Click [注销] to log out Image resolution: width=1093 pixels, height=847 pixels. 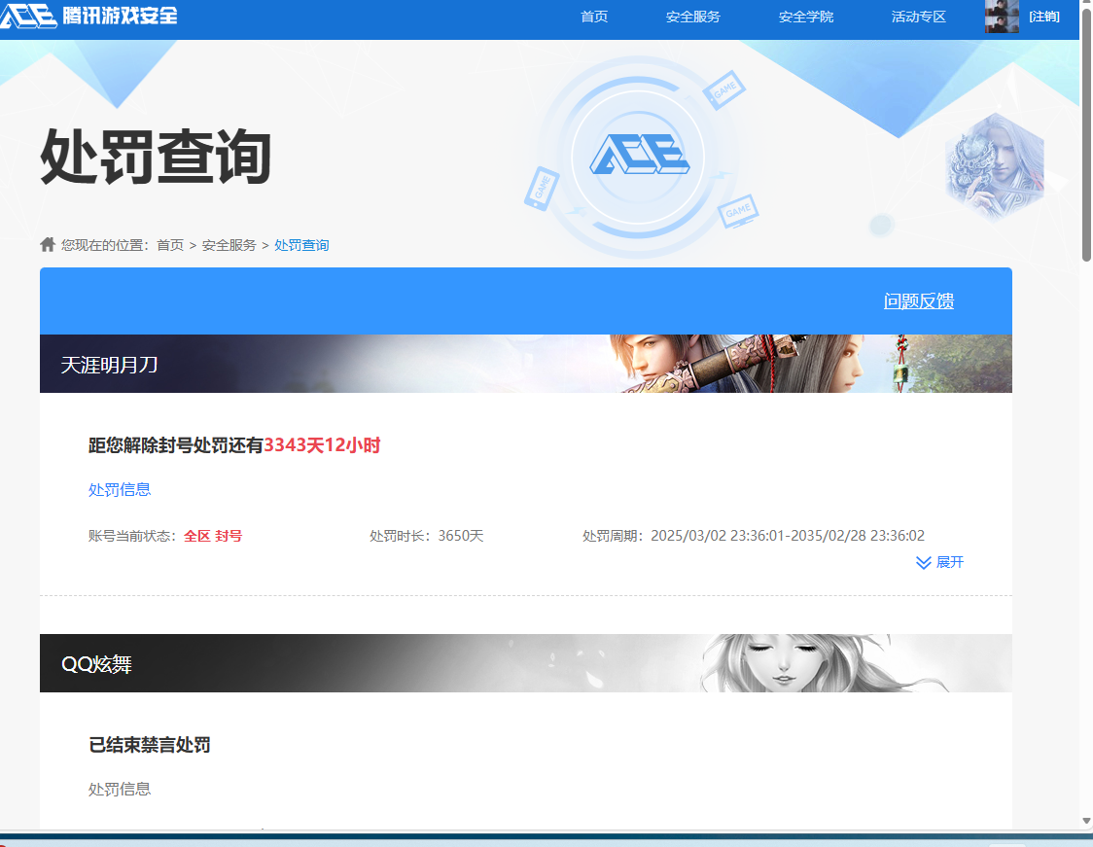point(1044,17)
